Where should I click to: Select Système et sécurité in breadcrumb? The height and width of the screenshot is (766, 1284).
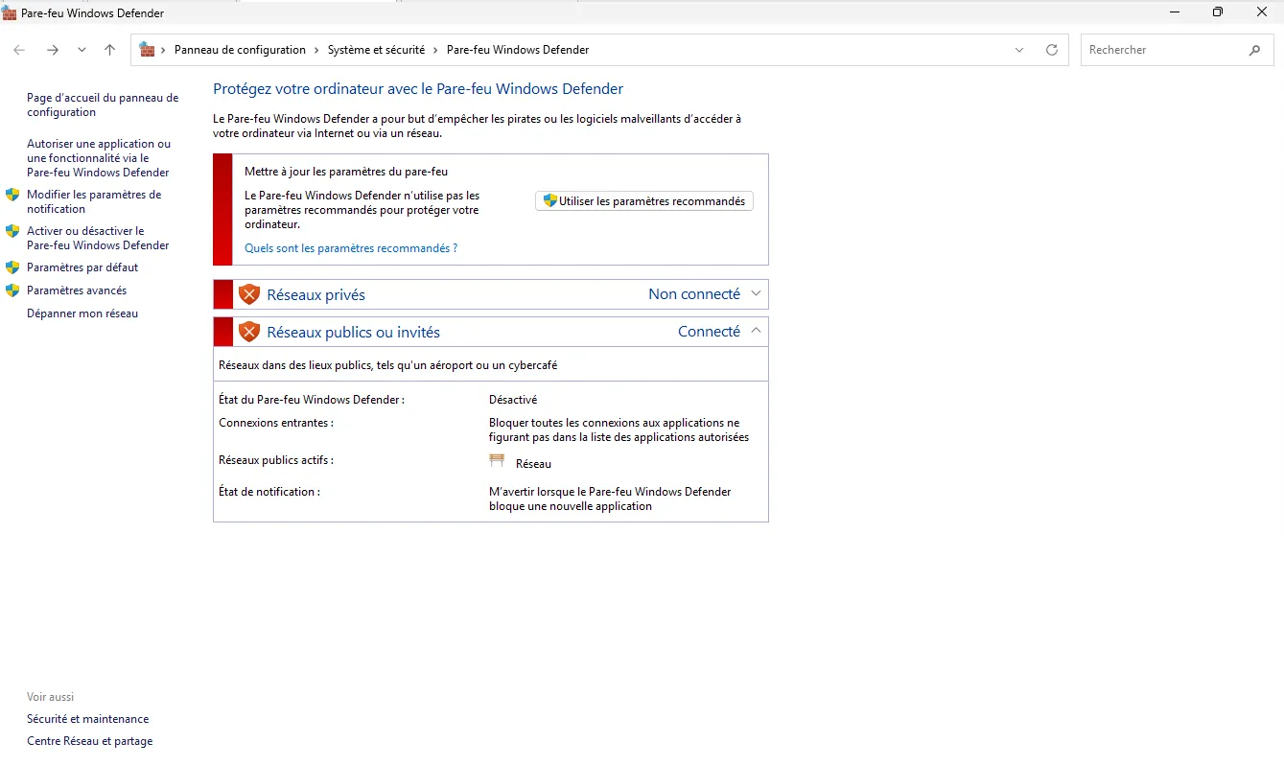(x=376, y=50)
